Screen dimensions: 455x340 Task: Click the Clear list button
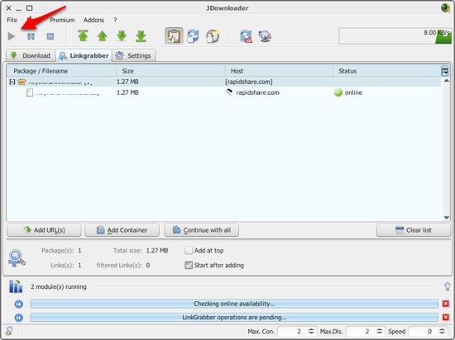414,230
